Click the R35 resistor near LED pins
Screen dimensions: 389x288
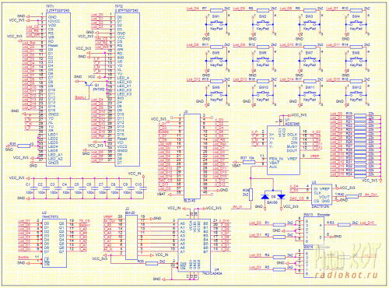coord(24,146)
